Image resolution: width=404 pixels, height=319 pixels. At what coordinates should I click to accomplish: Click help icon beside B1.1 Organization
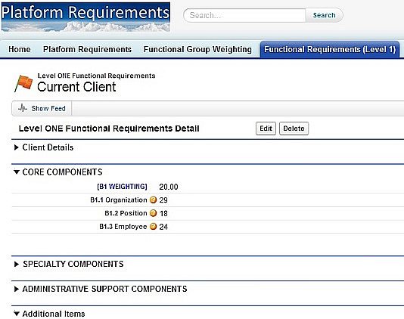pyautogui.click(x=153, y=200)
